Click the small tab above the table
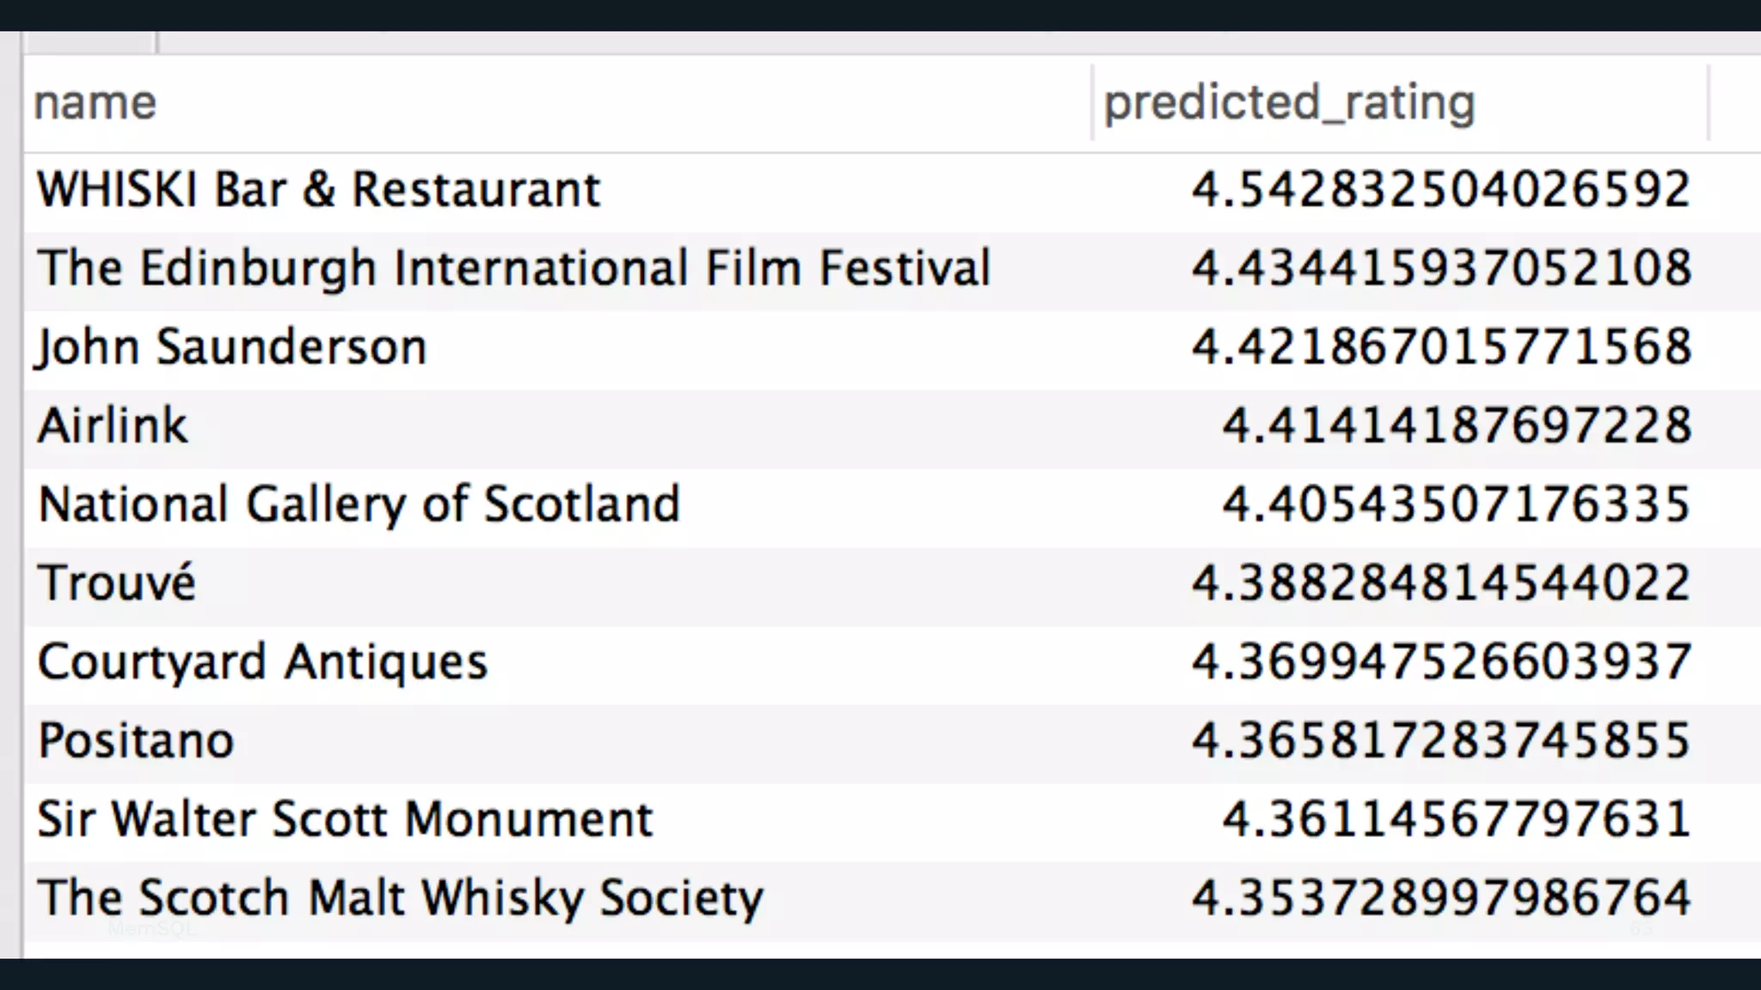The width and height of the screenshot is (1761, 990). (89, 42)
